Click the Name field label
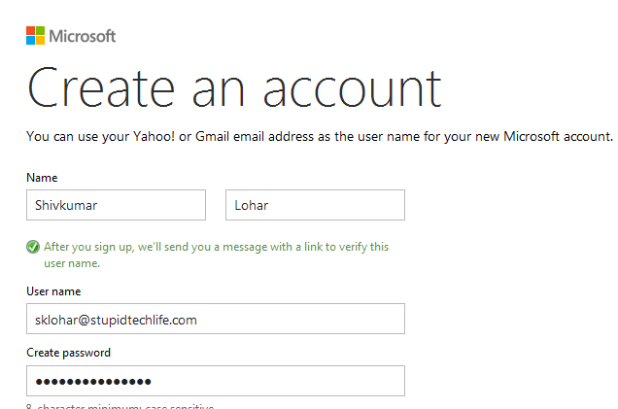Viewport: 618px width, 409px height. (x=42, y=178)
